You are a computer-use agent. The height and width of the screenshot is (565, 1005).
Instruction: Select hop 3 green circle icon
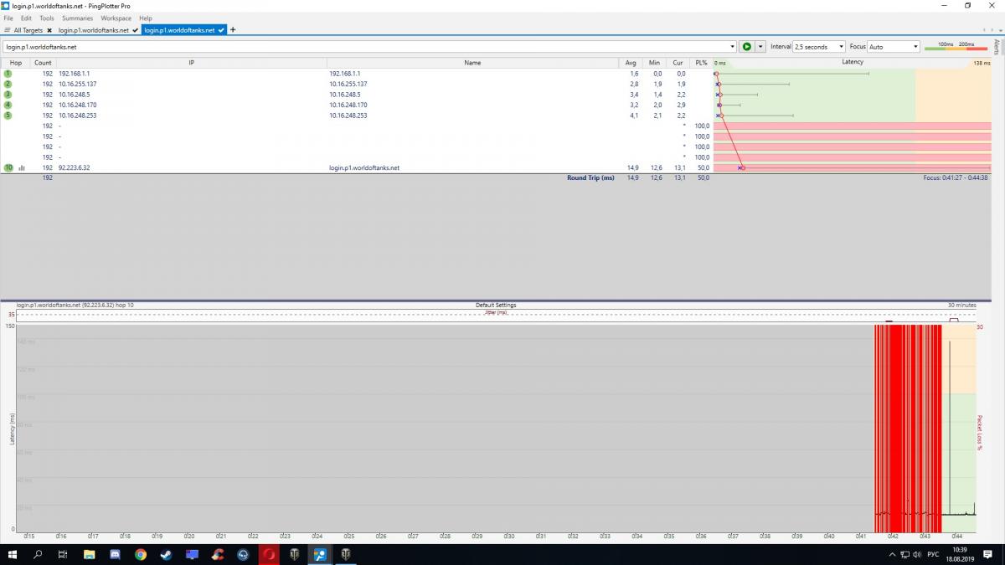click(x=8, y=95)
